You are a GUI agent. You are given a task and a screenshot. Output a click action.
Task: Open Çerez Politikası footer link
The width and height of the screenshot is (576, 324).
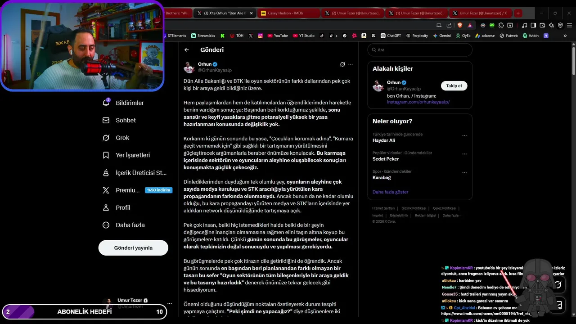[444, 208]
